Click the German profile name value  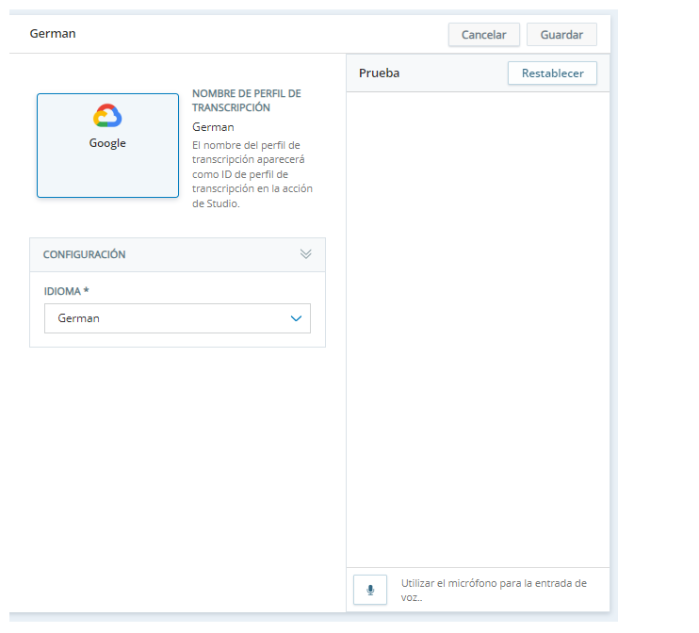(x=213, y=127)
